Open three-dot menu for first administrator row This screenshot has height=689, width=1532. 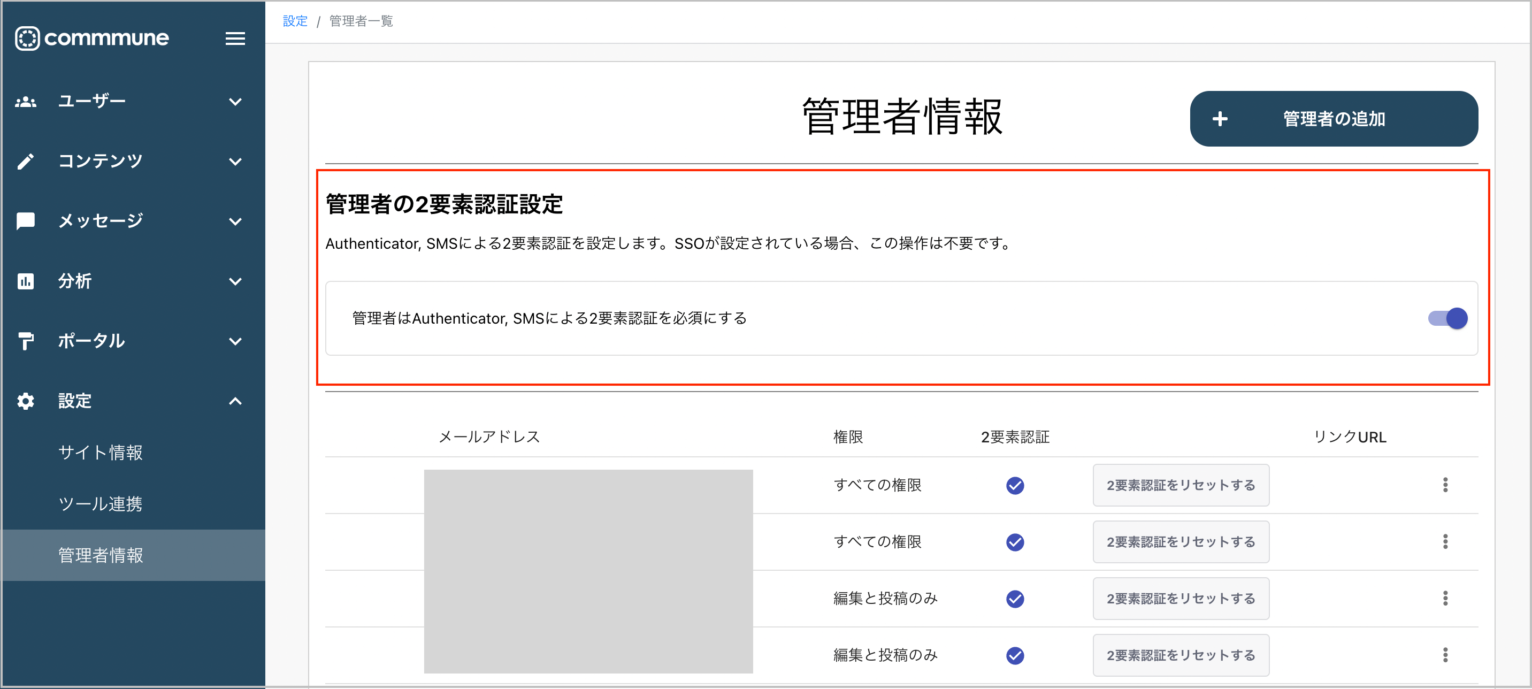pos(1445,485)
